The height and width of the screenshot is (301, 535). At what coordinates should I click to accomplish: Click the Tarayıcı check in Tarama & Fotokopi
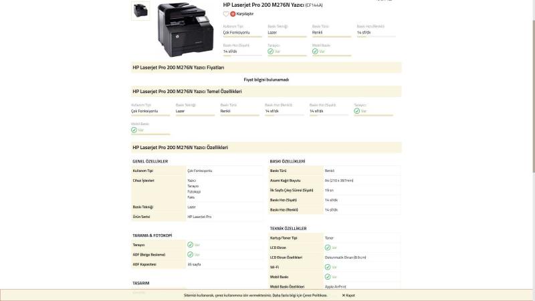[190, 245]
